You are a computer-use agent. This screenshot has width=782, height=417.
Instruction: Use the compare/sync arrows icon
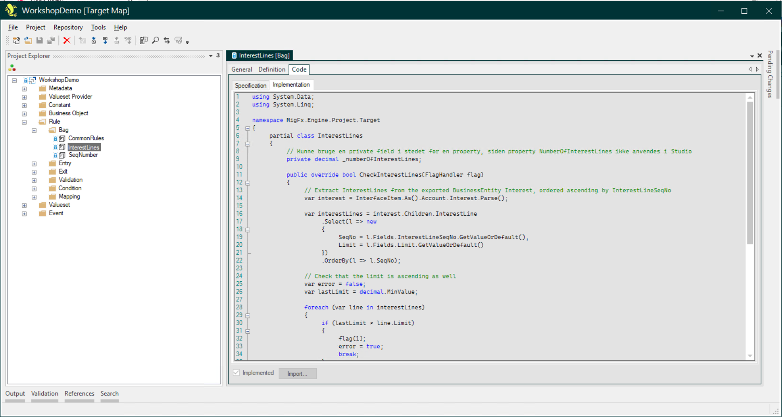pos(166,40)
